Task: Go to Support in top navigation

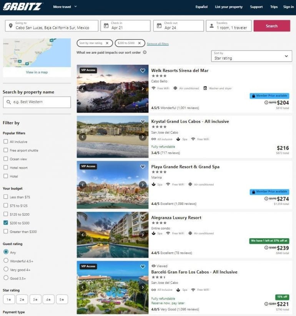Action: coord(256,7)
